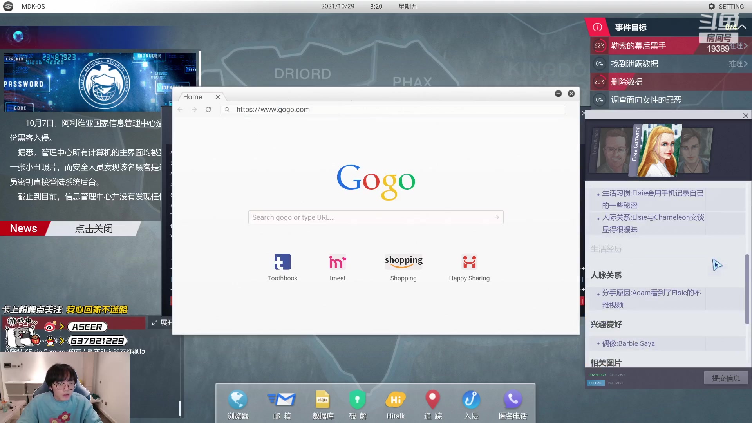Expand 推理 for 找到泄露数据 objective
This screenshot has width=752, height=423.
738,64
